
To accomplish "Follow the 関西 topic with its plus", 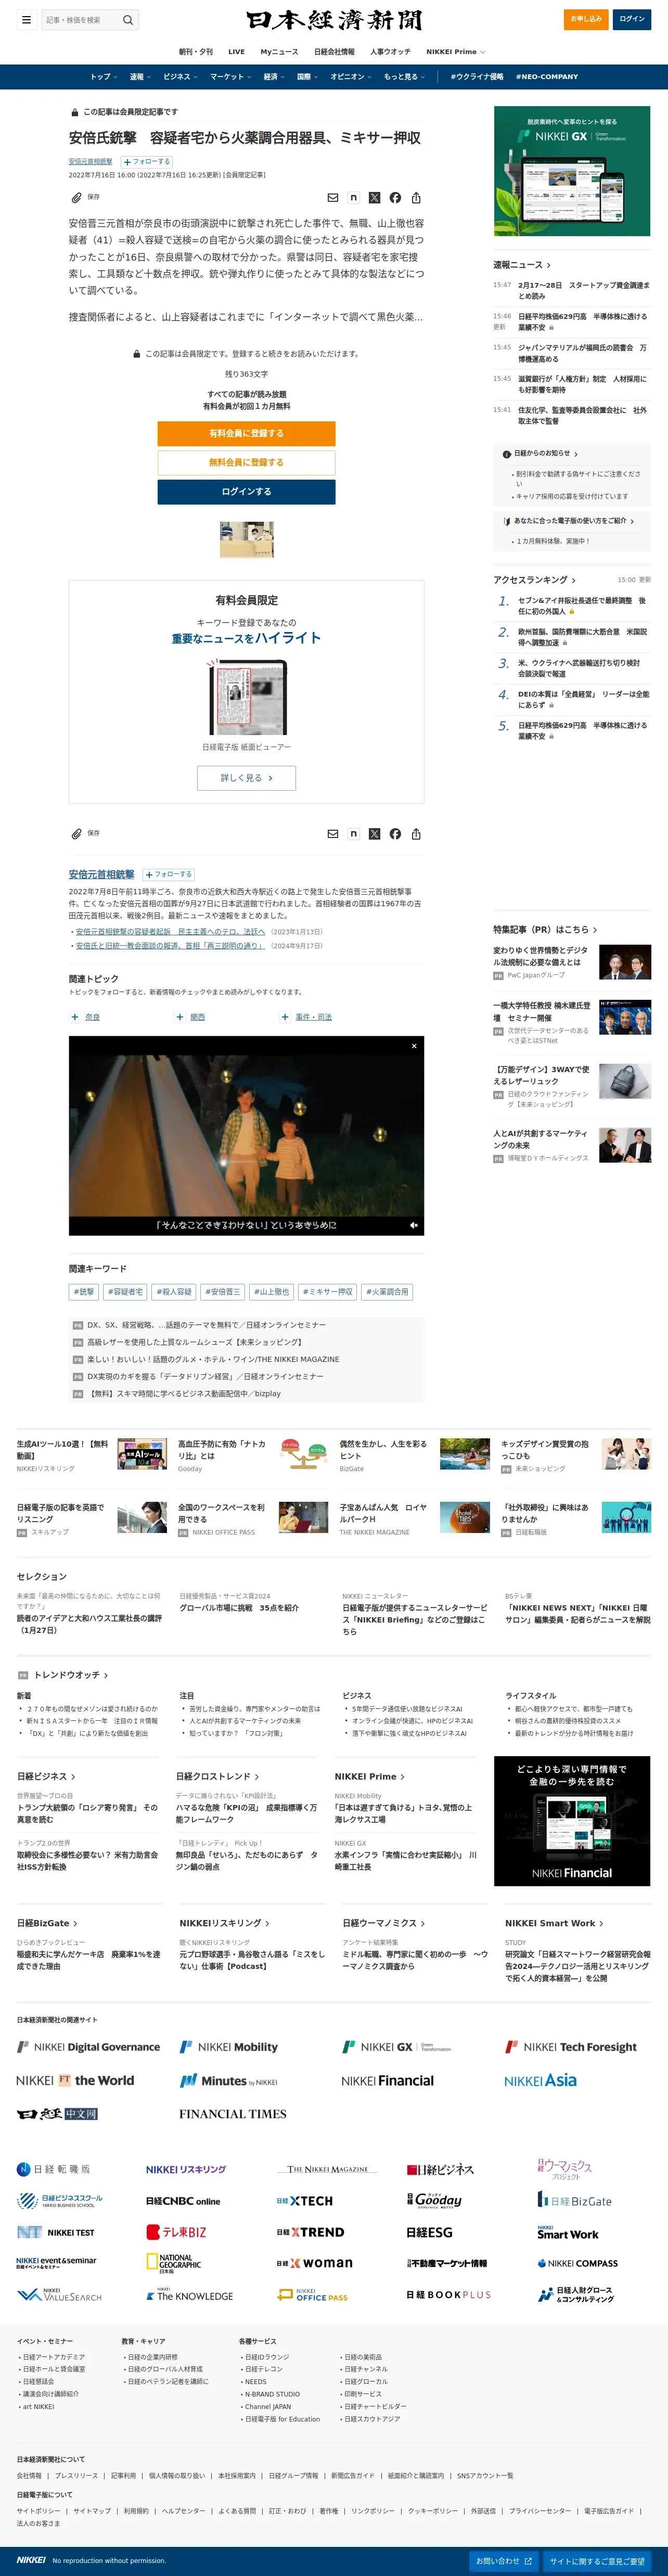I will 180,1017.
